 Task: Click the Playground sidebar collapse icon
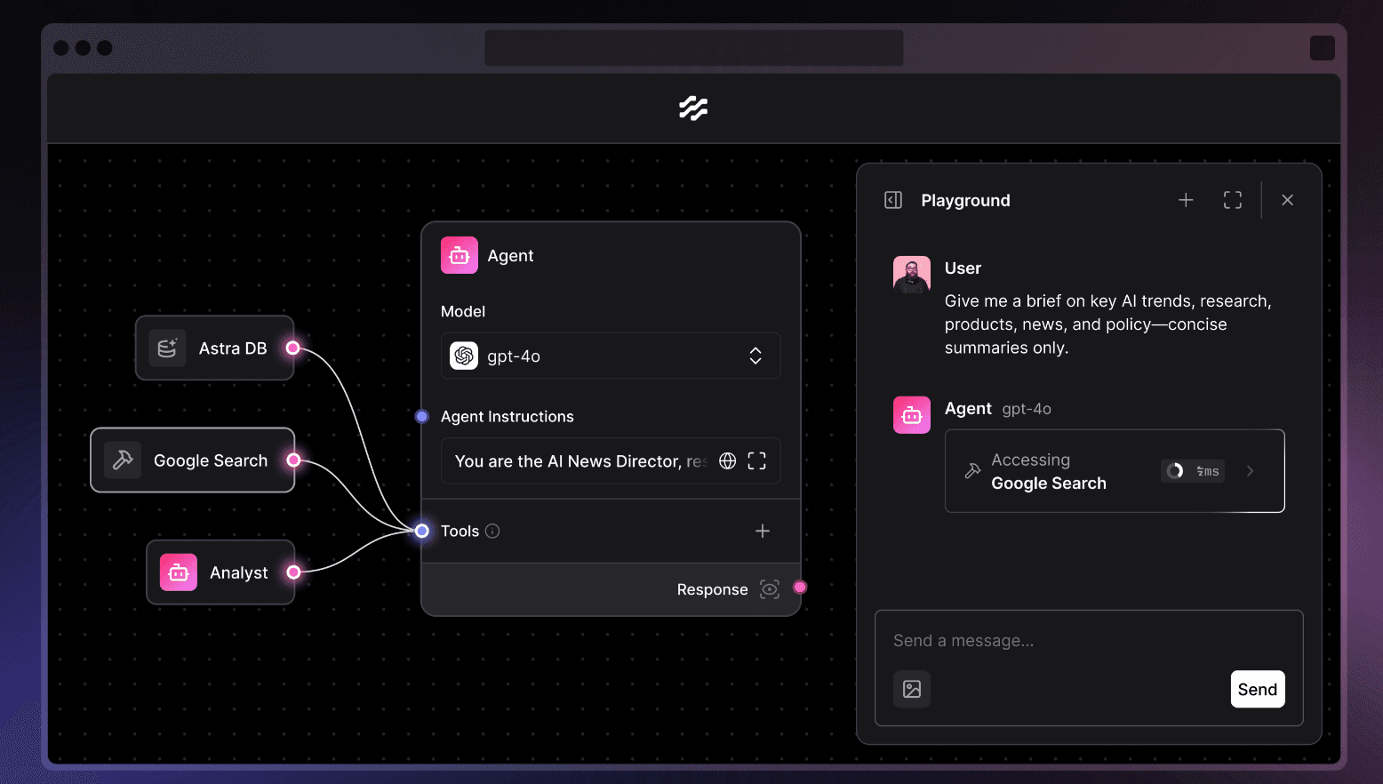pos(893,200)
